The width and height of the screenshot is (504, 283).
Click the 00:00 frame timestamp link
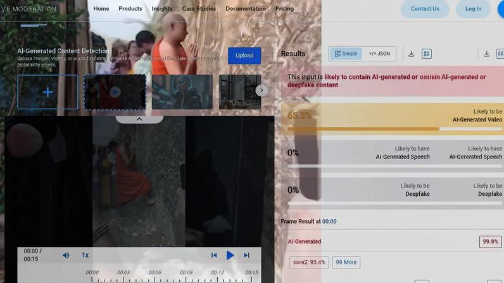329,221
